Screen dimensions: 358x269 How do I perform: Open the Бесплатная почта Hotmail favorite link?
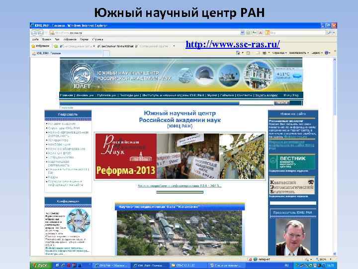[115, 46]
